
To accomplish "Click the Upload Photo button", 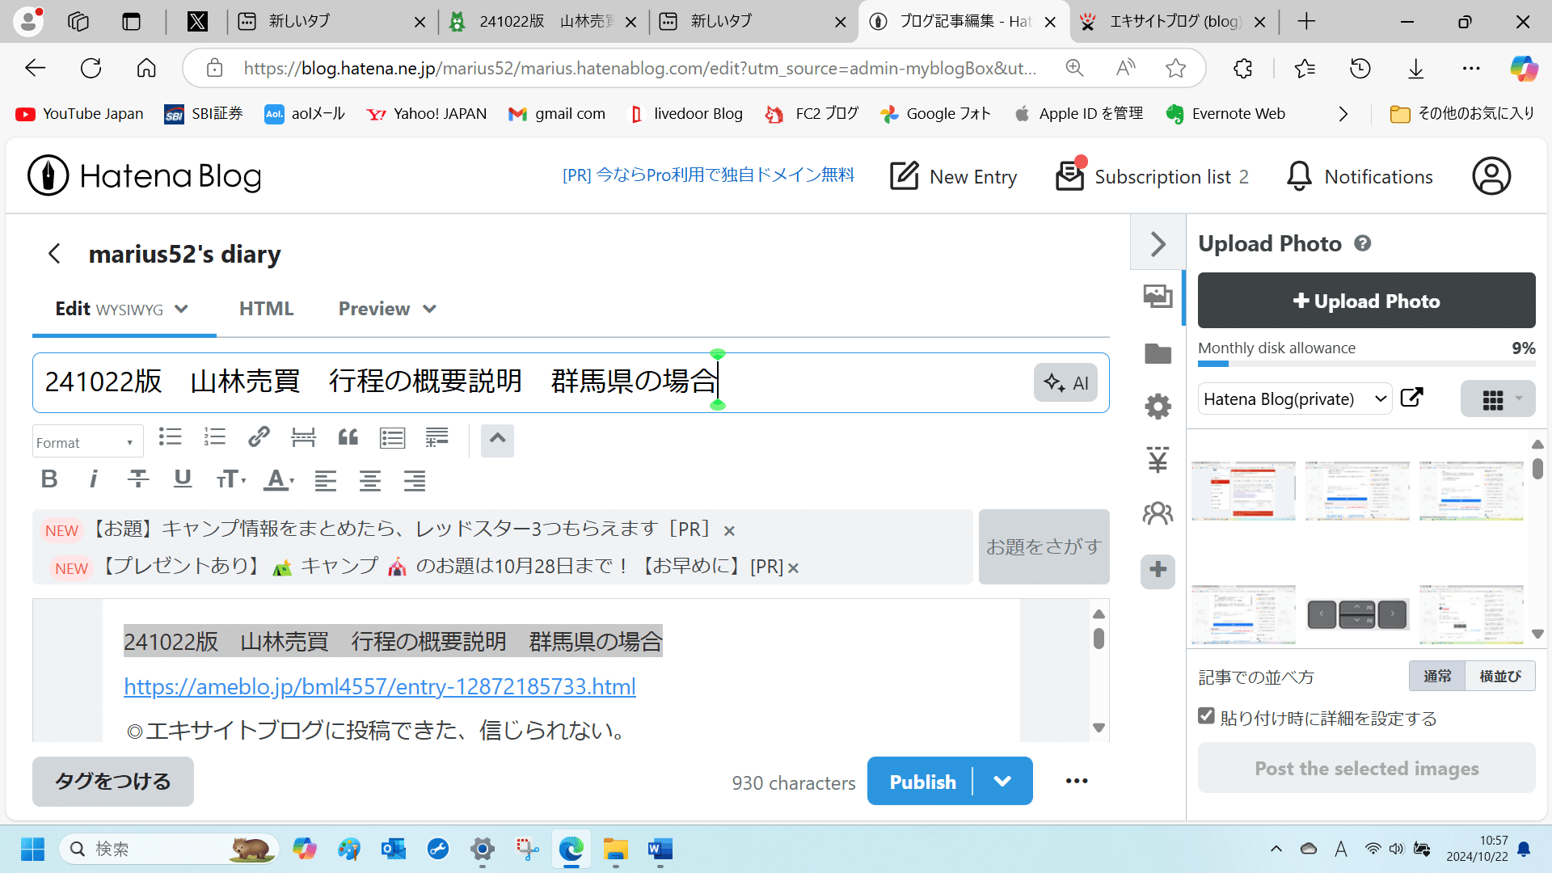I will 1365,300.
